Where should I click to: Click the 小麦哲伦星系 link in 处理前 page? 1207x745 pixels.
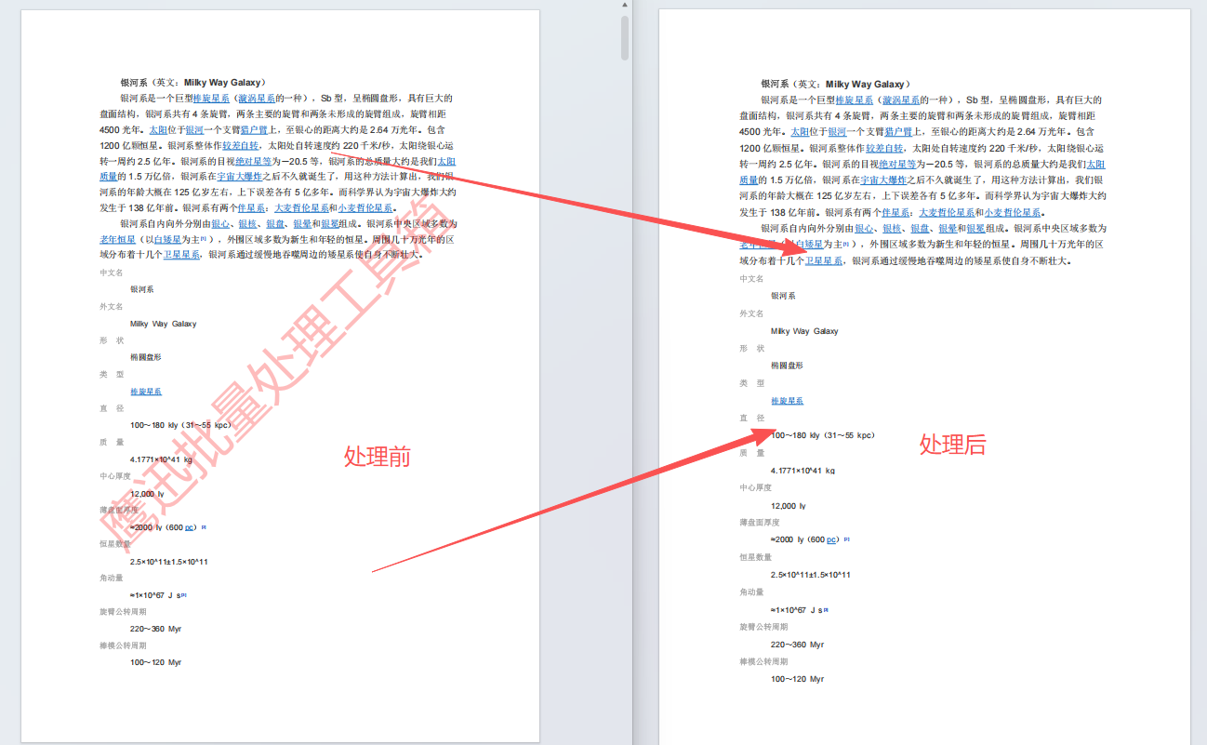365,208
